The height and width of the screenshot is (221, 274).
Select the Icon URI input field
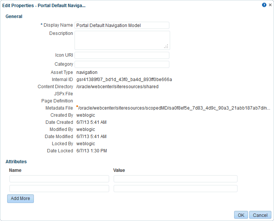[122, 56]
